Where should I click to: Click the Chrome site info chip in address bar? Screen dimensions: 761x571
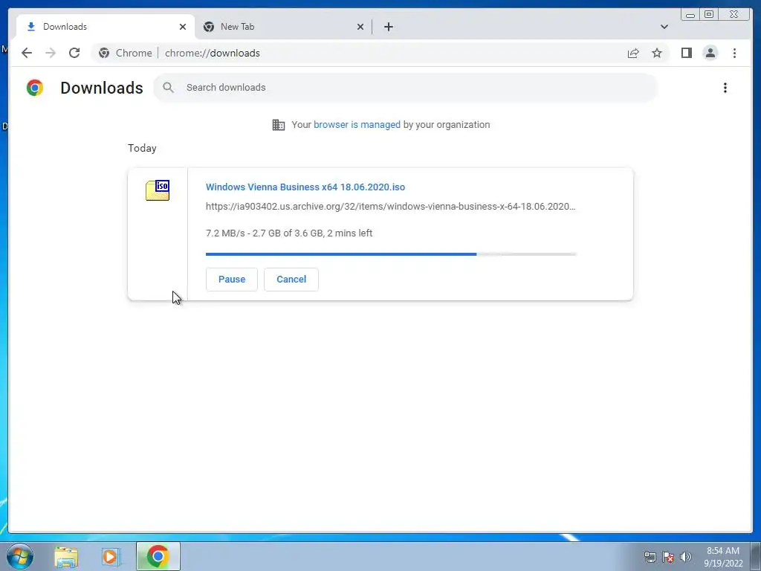125,53
